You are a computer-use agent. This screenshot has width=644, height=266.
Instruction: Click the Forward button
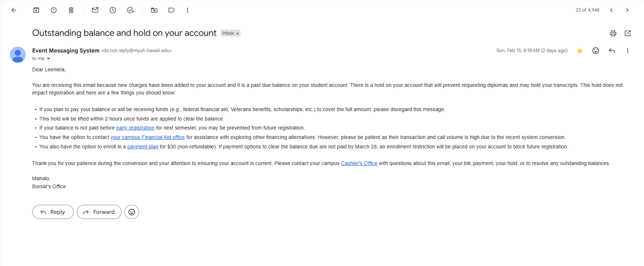[99, 212]
